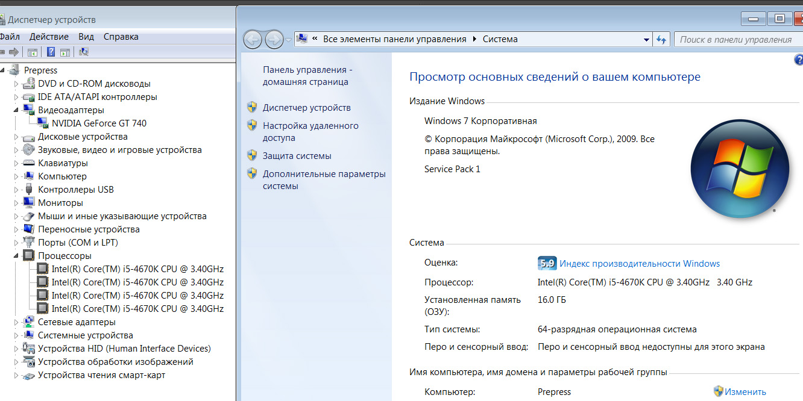
Task: Expand the Сетевые адаптеры node
Action: [16, 322]
